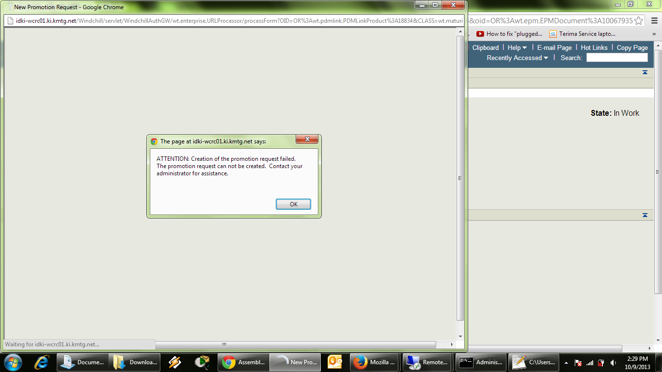Screen dimensions: 662x372
Task: Expand the Recently Accessed dropdown
Action: [x=518, y=58]
